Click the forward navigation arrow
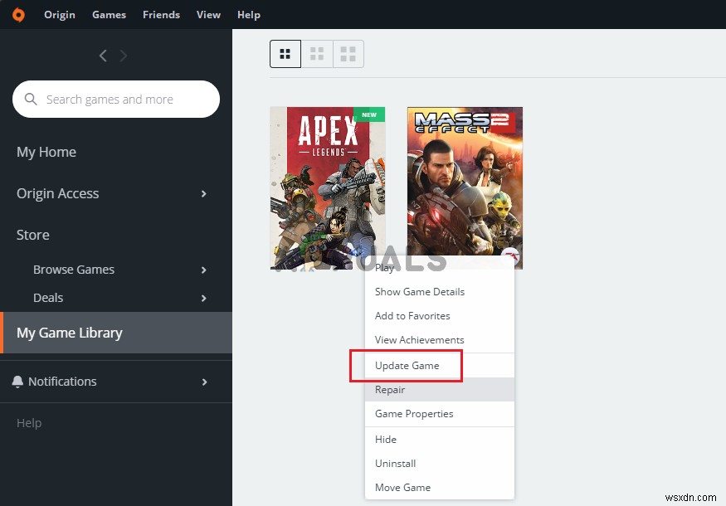The height and width of the screenshot is (506, 726). (123, 56)
